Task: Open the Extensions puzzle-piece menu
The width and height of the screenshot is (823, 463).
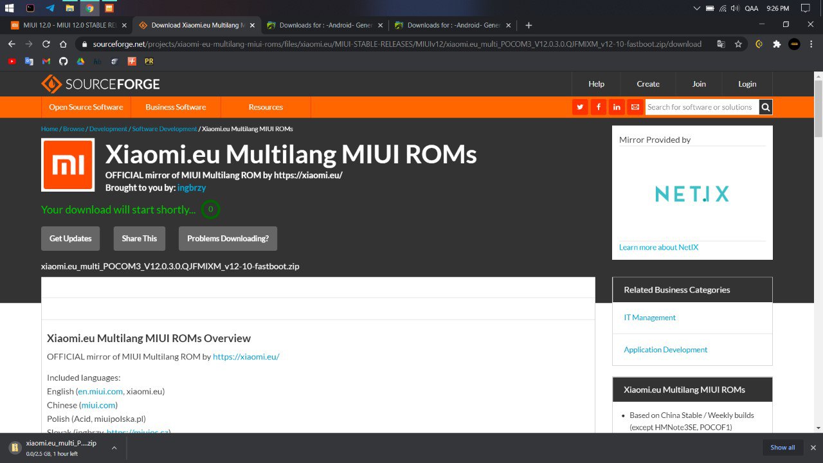Action: click(777, 44)
